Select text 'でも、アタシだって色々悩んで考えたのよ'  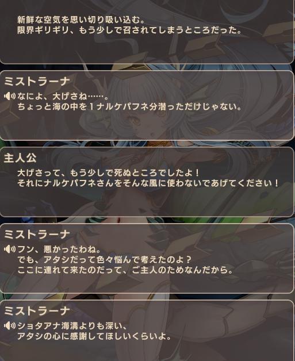(x=102, y=259)
